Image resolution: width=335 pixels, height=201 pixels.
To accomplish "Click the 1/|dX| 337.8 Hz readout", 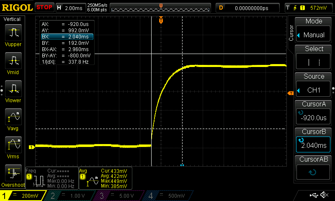I will (x=65, y=62).
